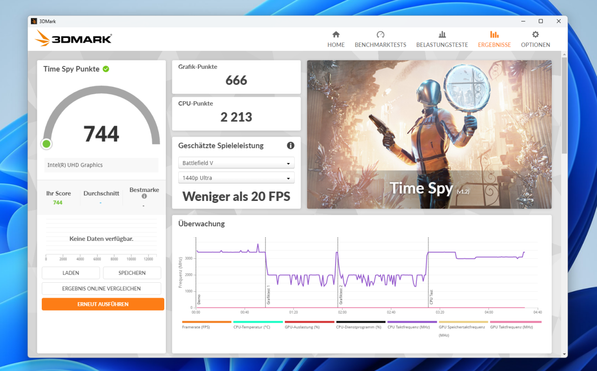The image size is (597, 371).
Task: Toggle GPU Speichertaktfrequenz legend series
Action: point(463,329)
